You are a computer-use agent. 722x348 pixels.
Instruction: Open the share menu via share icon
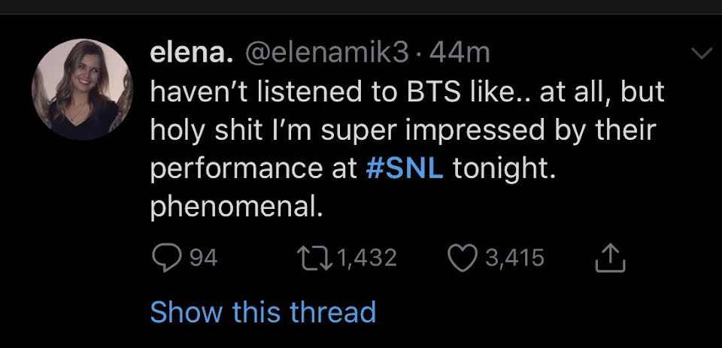(612, 259)
